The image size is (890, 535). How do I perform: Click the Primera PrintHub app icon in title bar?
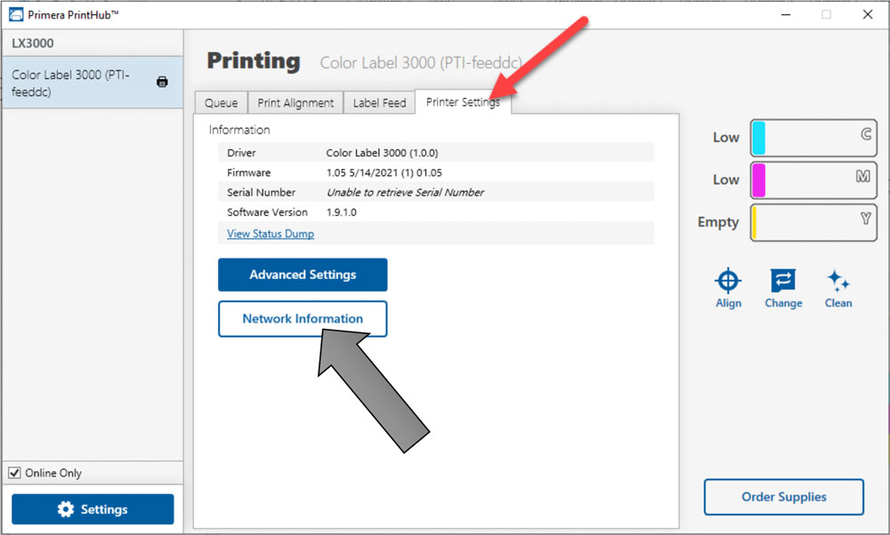pyautogui.click(x=16, y=15)
